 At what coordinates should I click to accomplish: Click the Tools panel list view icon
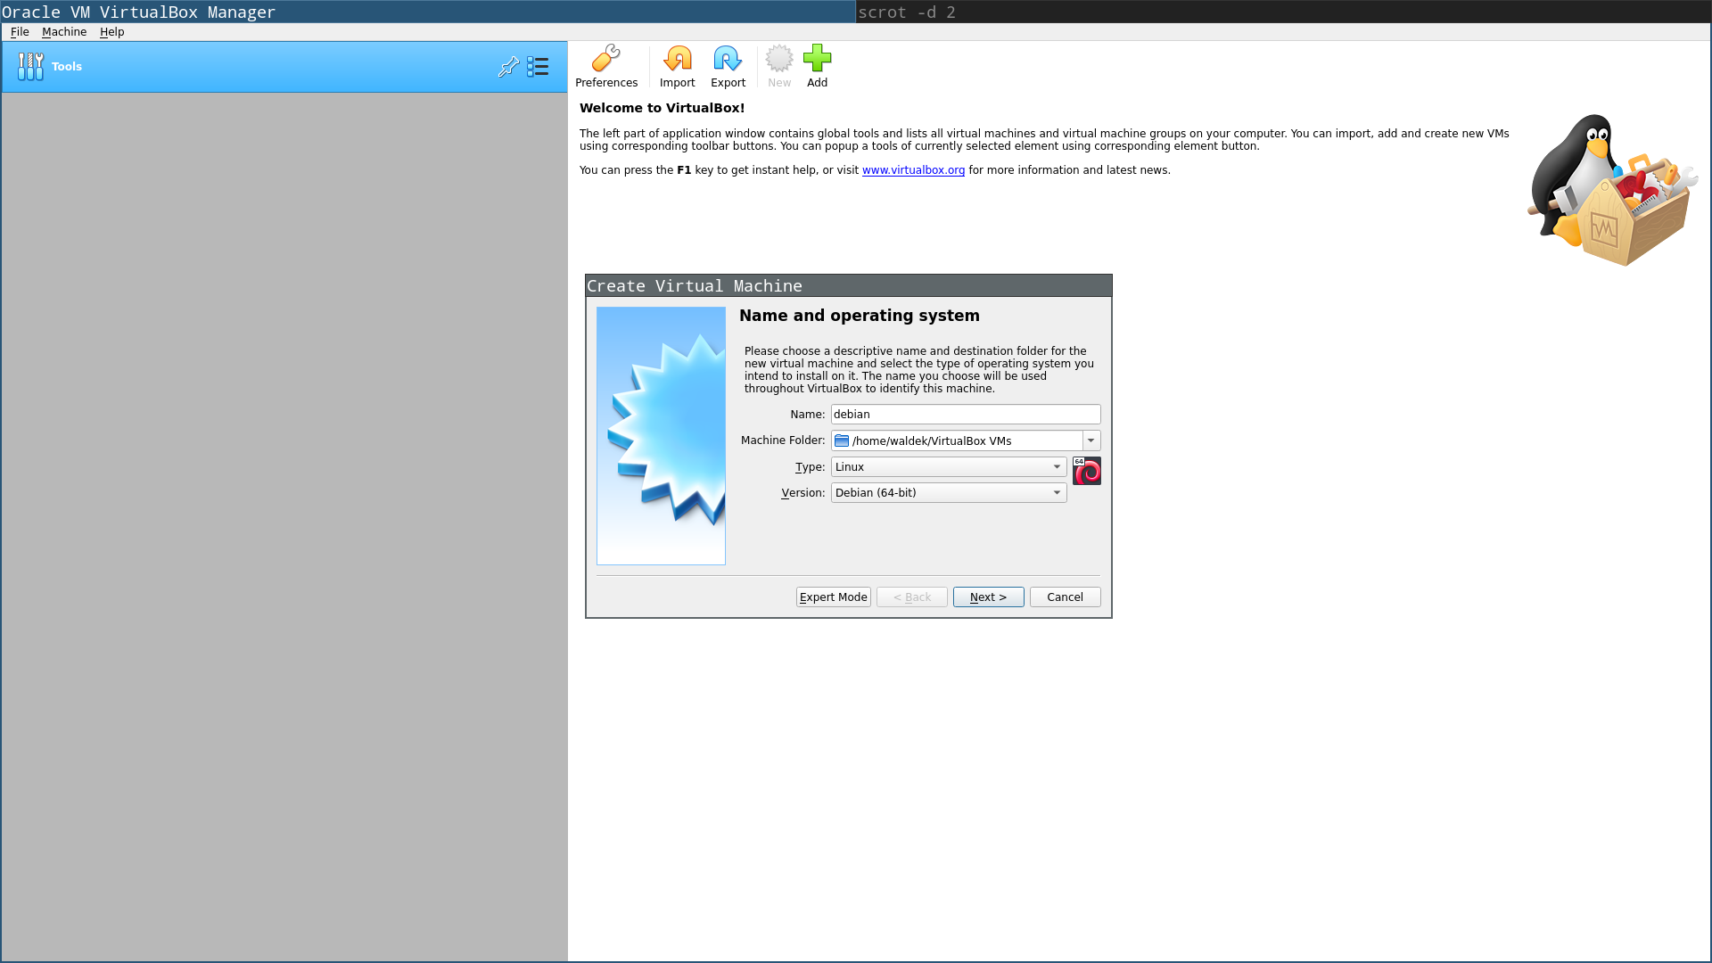pyautogui.click(x=539, y=66)
